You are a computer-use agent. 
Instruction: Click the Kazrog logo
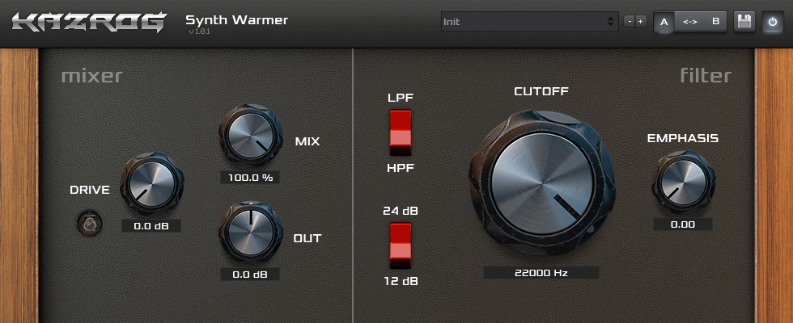click(89, 23)
